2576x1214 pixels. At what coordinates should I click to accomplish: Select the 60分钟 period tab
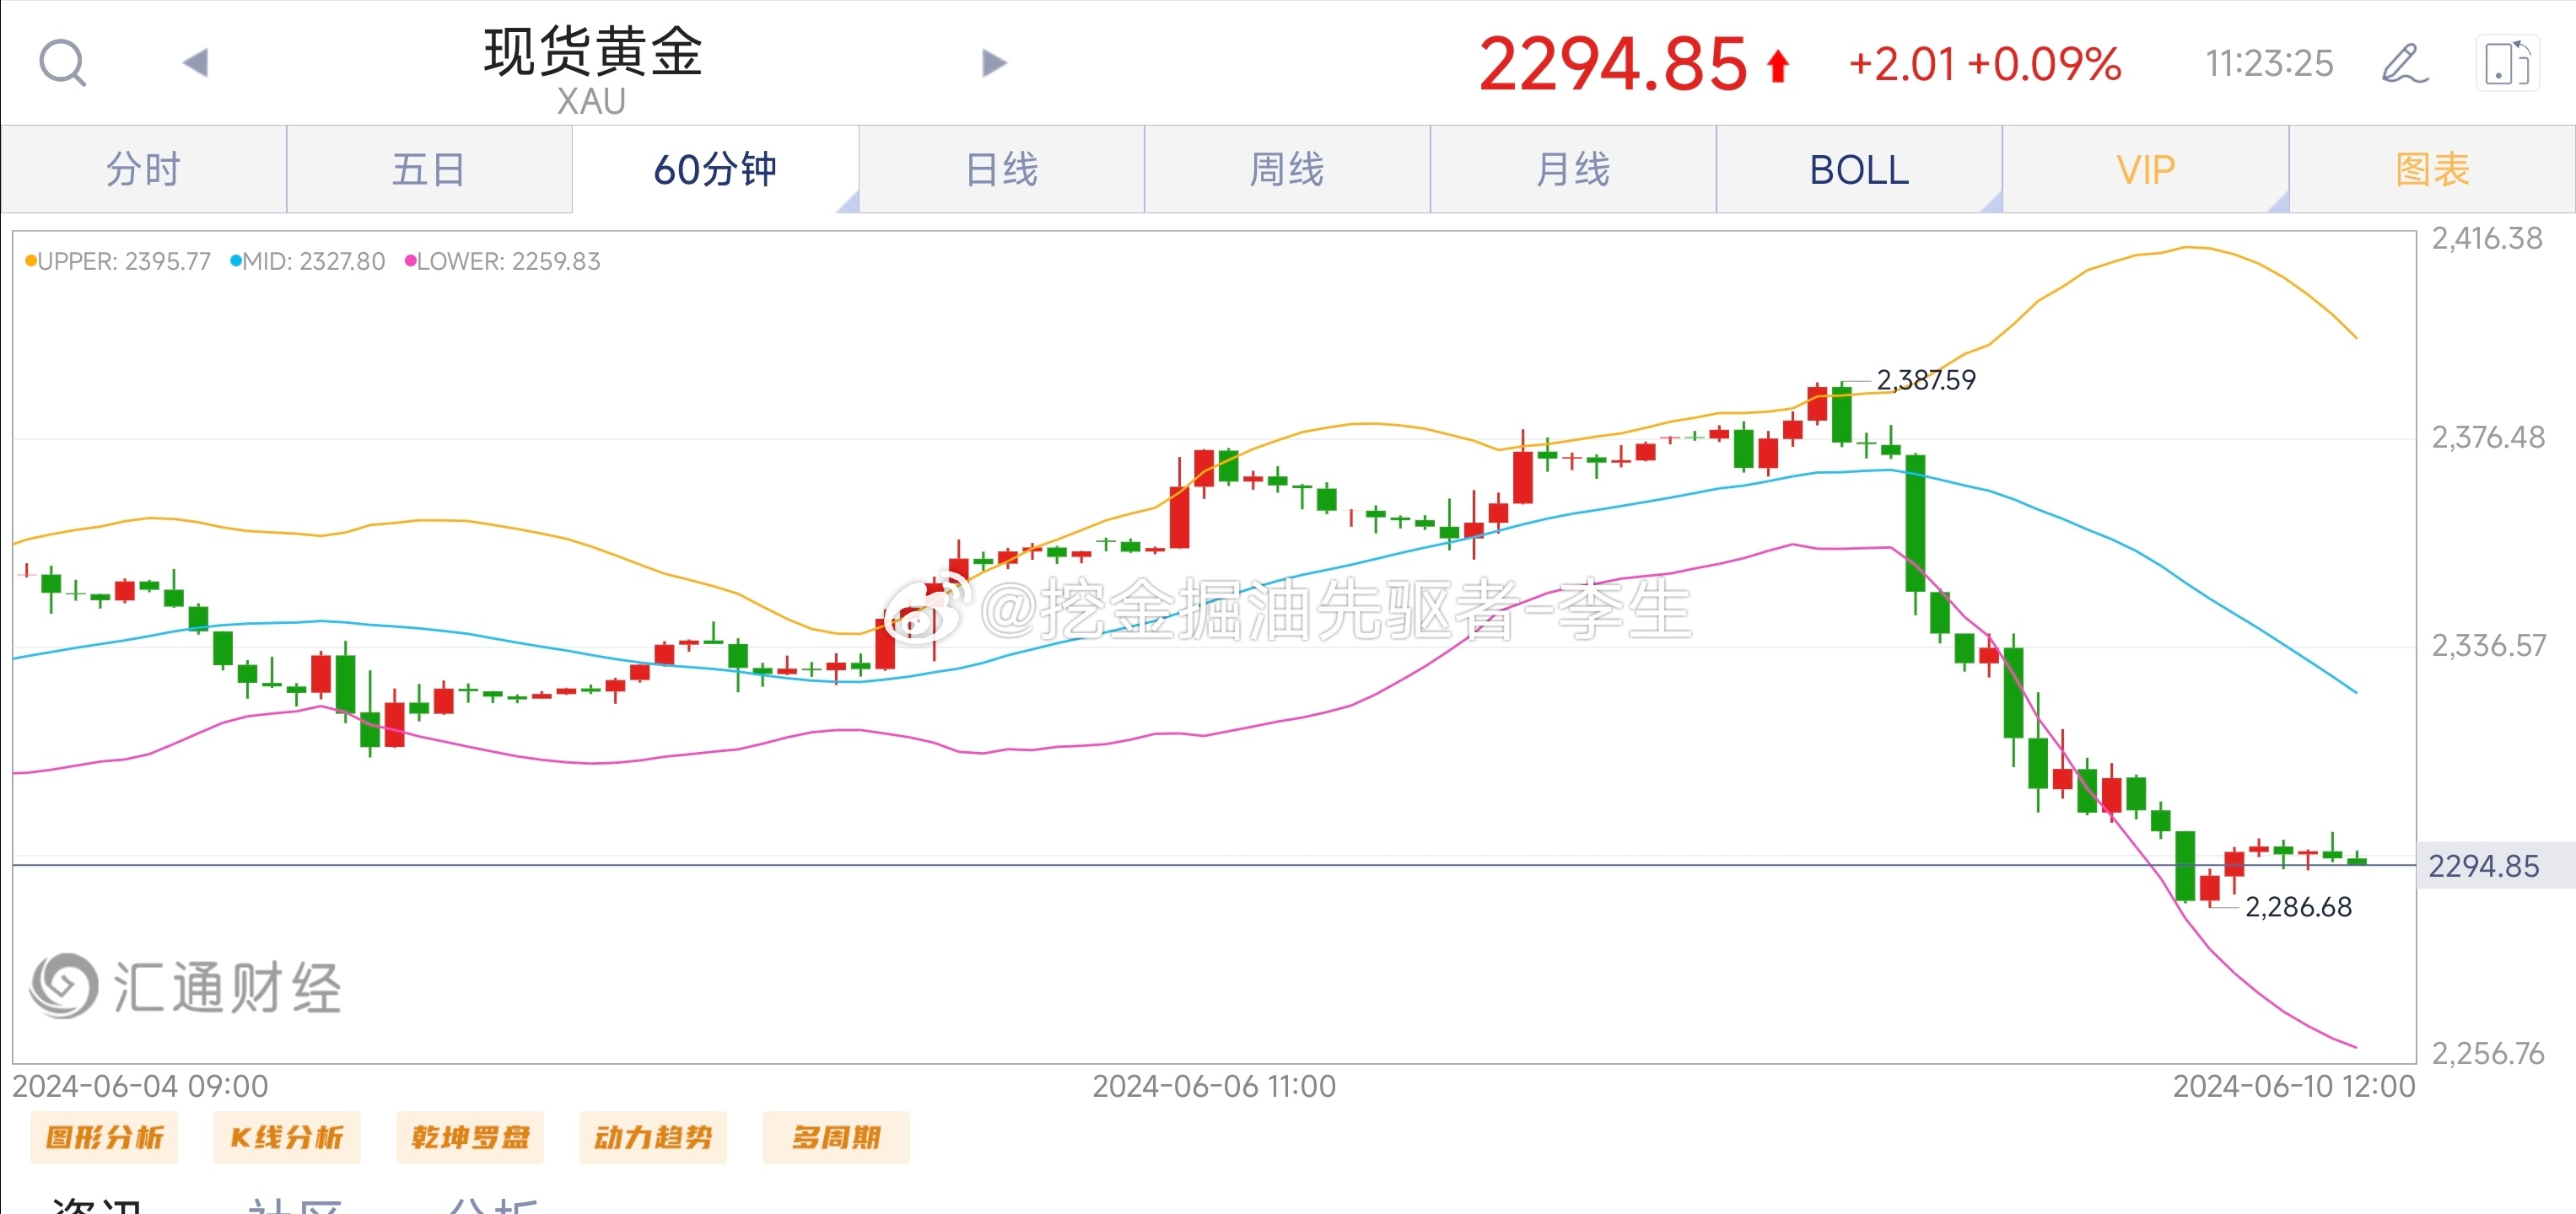(715, 169)
